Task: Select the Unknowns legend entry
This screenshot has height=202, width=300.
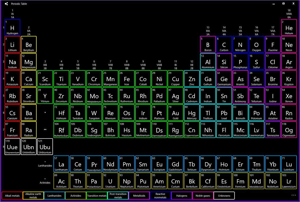Action: click(224, 196)
